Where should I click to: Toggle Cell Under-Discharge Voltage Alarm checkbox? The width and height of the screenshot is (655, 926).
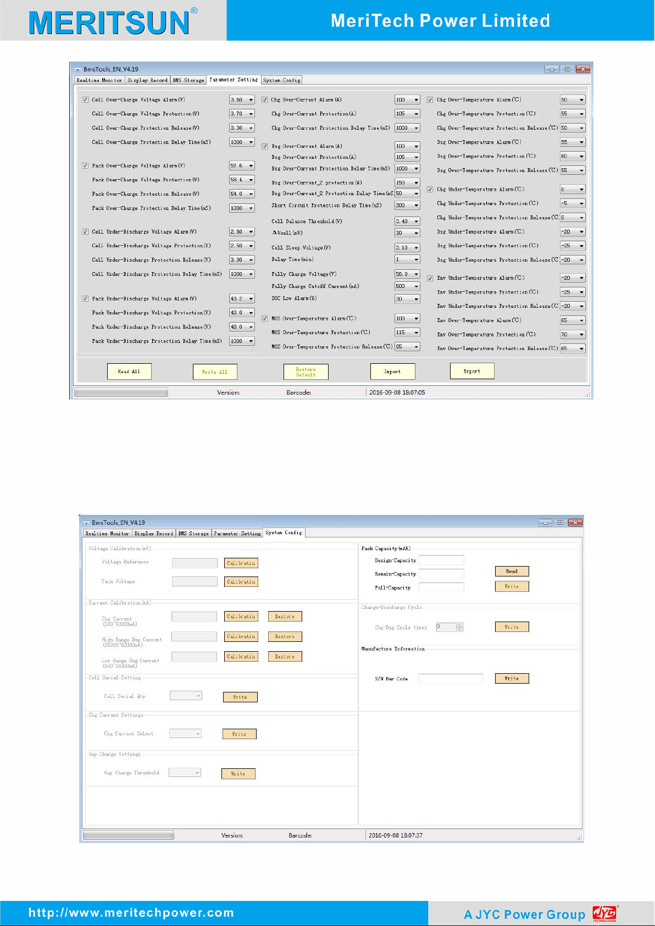coord(85,232)
